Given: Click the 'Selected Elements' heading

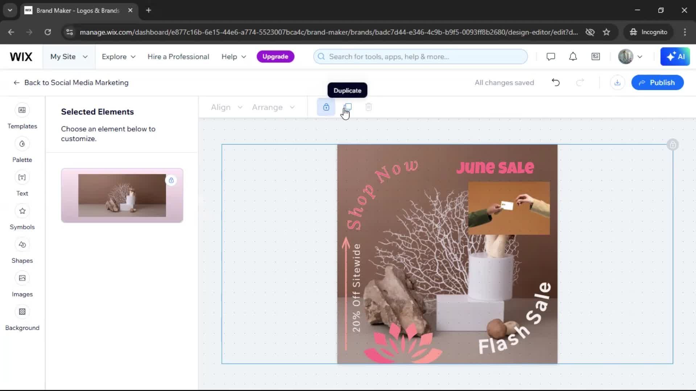Looking at the screenshot, I should (x=98, y=112).
